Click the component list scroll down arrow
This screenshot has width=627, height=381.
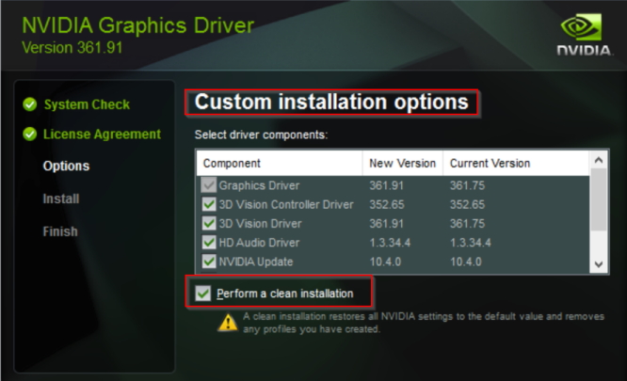tap(599, 264)
